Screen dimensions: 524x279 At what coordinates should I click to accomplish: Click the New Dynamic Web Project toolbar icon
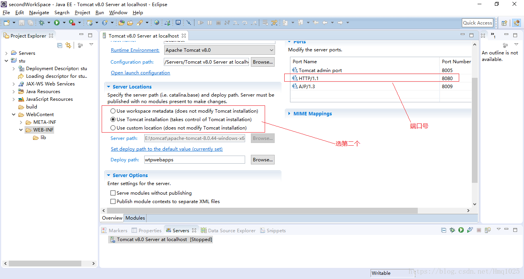point(89,23)
